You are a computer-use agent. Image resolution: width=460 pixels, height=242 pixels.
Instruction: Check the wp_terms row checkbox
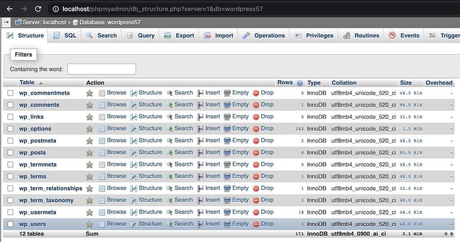11,176
